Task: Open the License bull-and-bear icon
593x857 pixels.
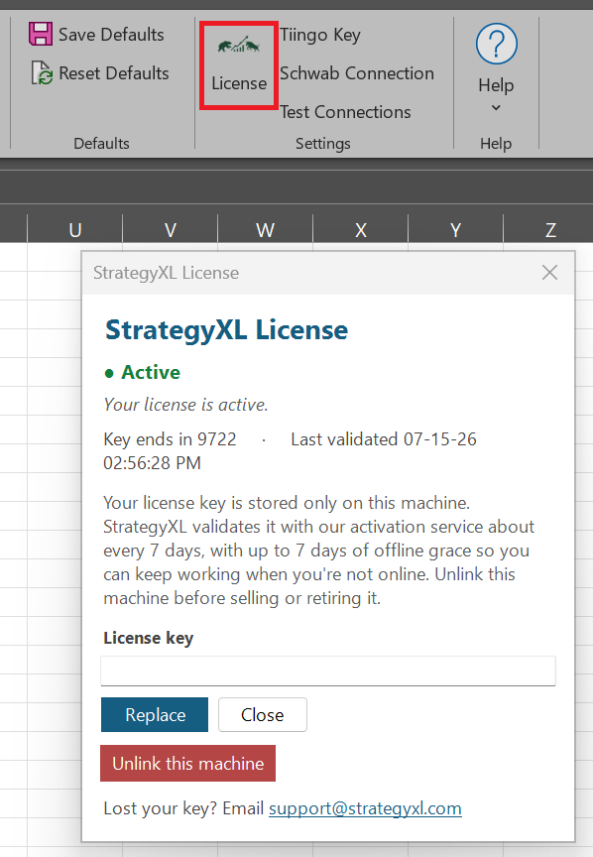Action: (x=239, y=46)
